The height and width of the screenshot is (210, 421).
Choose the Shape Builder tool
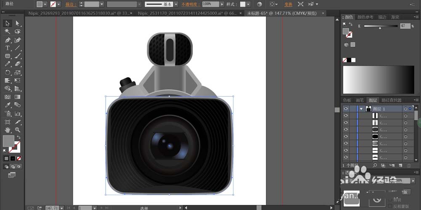coord(8,89)
